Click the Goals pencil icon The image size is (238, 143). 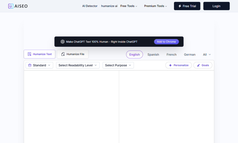coord(198,65)
